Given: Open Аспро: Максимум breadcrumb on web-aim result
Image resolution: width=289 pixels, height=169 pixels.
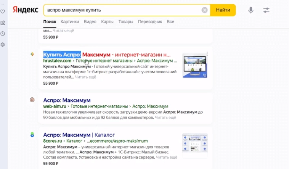Looking at the screenshot, I should point(150,106).
